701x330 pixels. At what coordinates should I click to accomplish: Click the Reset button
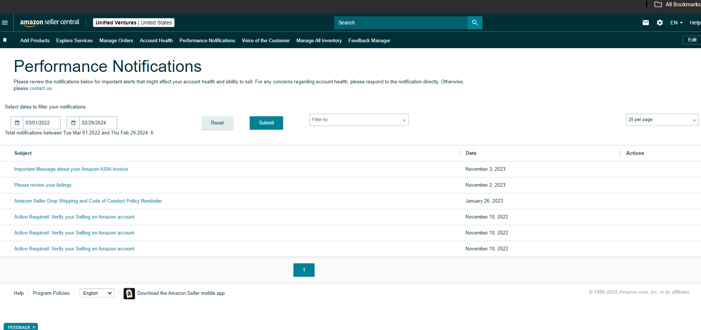pos(217,123)
